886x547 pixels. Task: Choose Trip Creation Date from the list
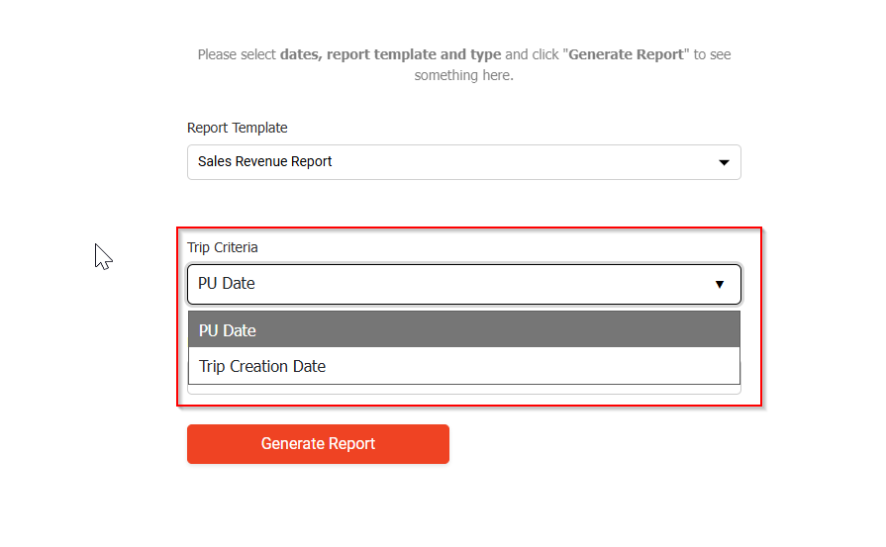point(262,366)
